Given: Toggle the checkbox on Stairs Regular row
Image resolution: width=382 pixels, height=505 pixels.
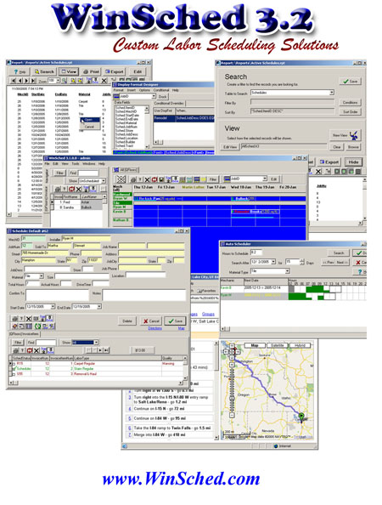Looking at the screenshot, I should [14, 369].
